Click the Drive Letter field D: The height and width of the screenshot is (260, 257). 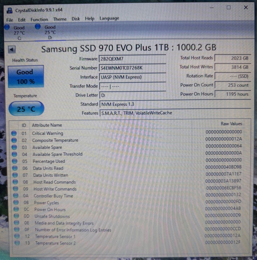coord(133,95)
